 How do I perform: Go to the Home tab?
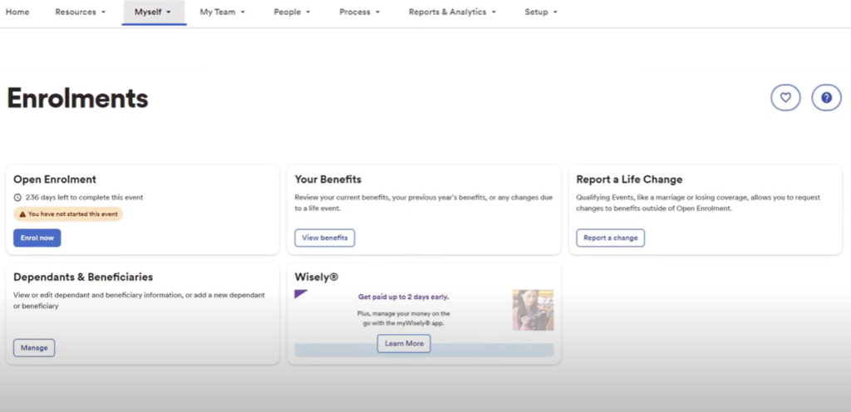tap(17, 12)
